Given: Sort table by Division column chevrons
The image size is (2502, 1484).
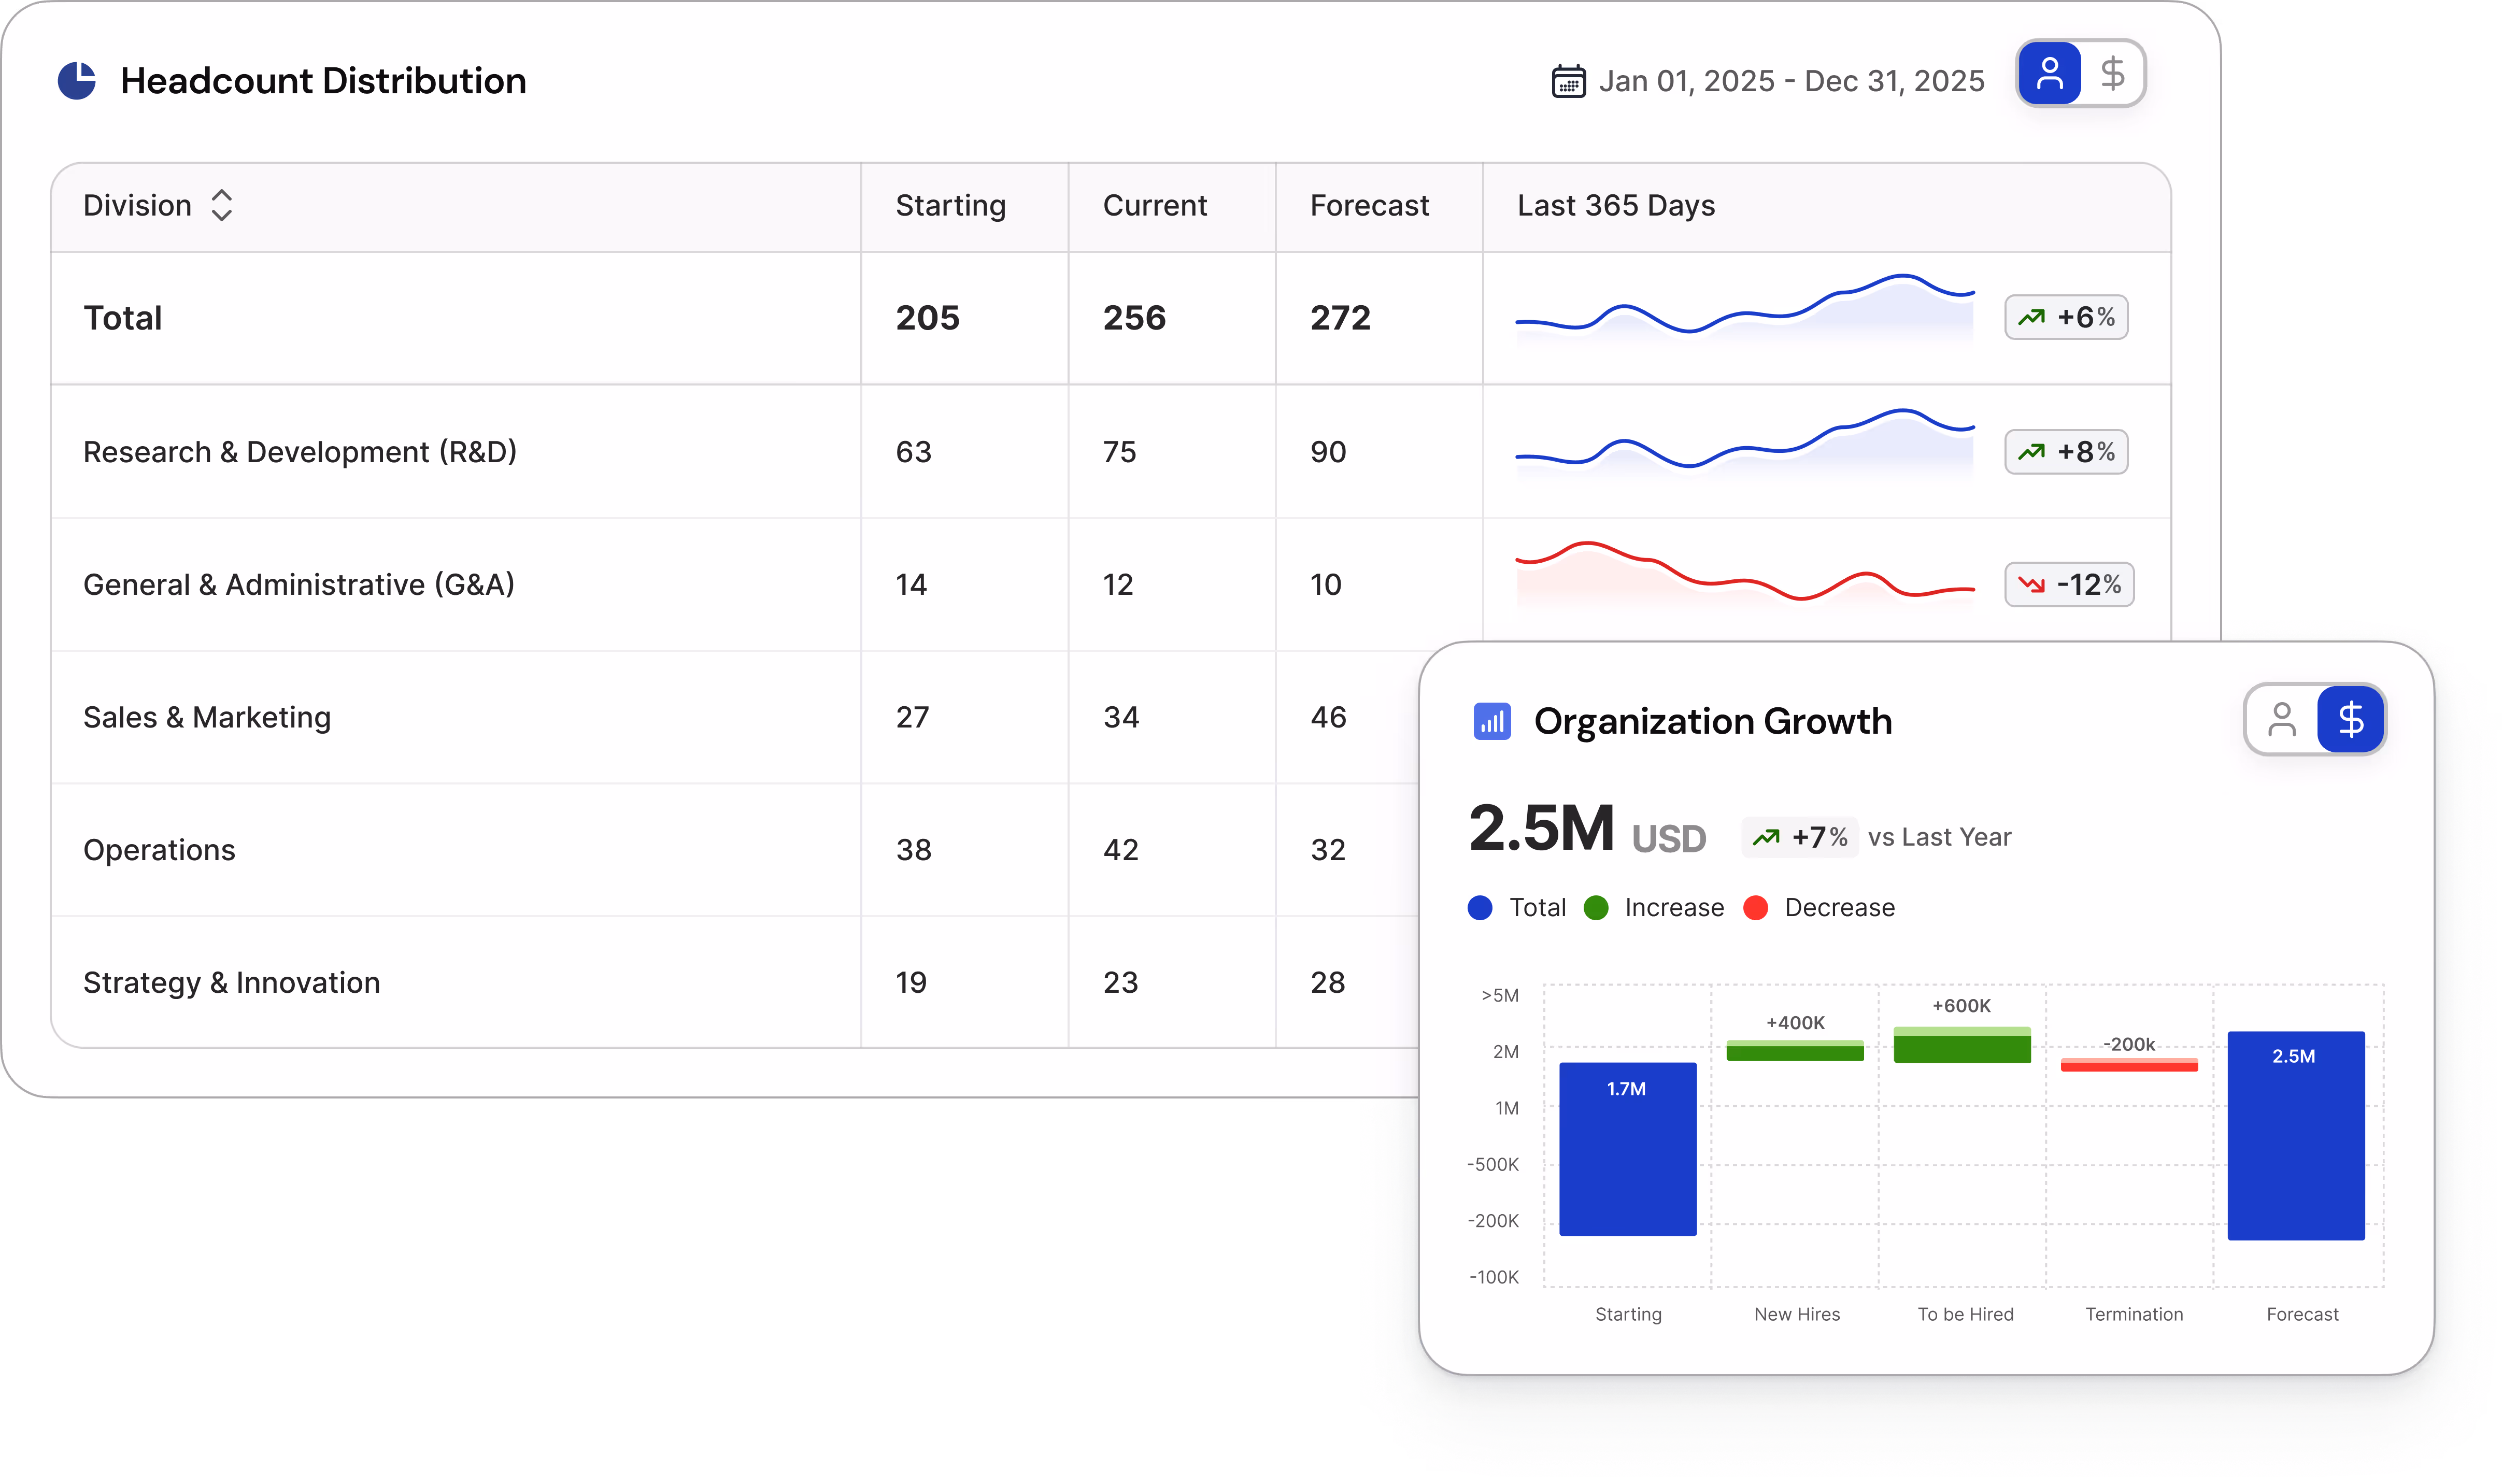Looking at the screenshot, I should tap(222, 205).
